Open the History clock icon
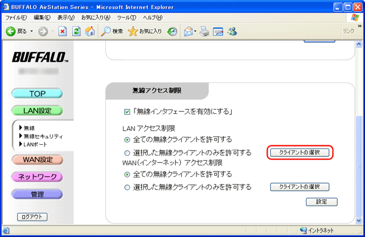 point(172,32)
